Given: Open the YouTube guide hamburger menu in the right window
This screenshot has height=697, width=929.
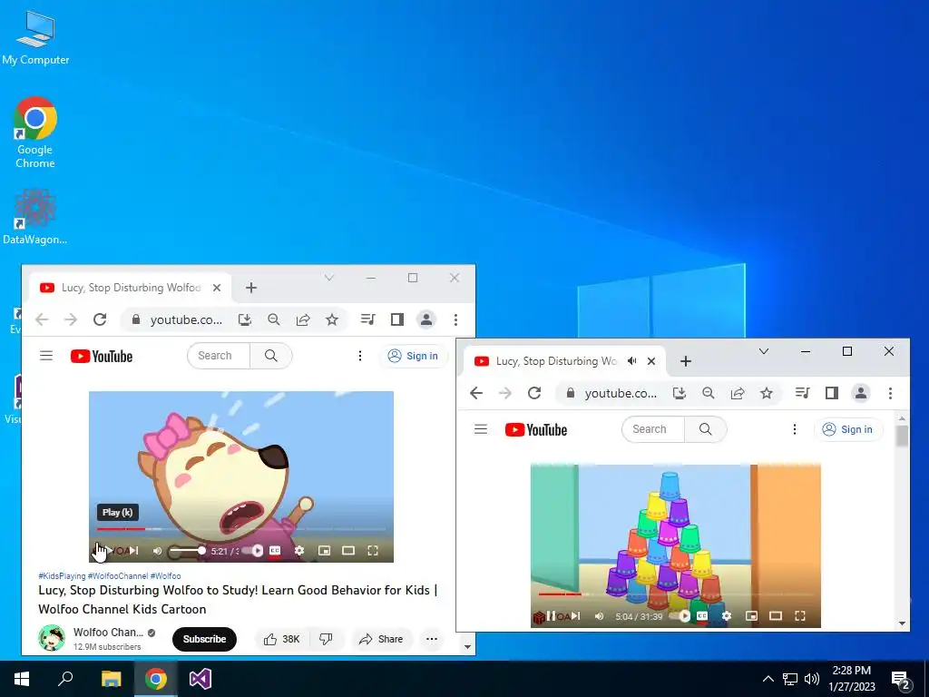Looking at the screenshot, I should pyautogui.click(x=481, y=429).
